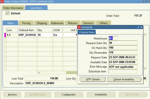Click the empty Substitute Item field
150x99 pixels.
click(x=123, y=72)
